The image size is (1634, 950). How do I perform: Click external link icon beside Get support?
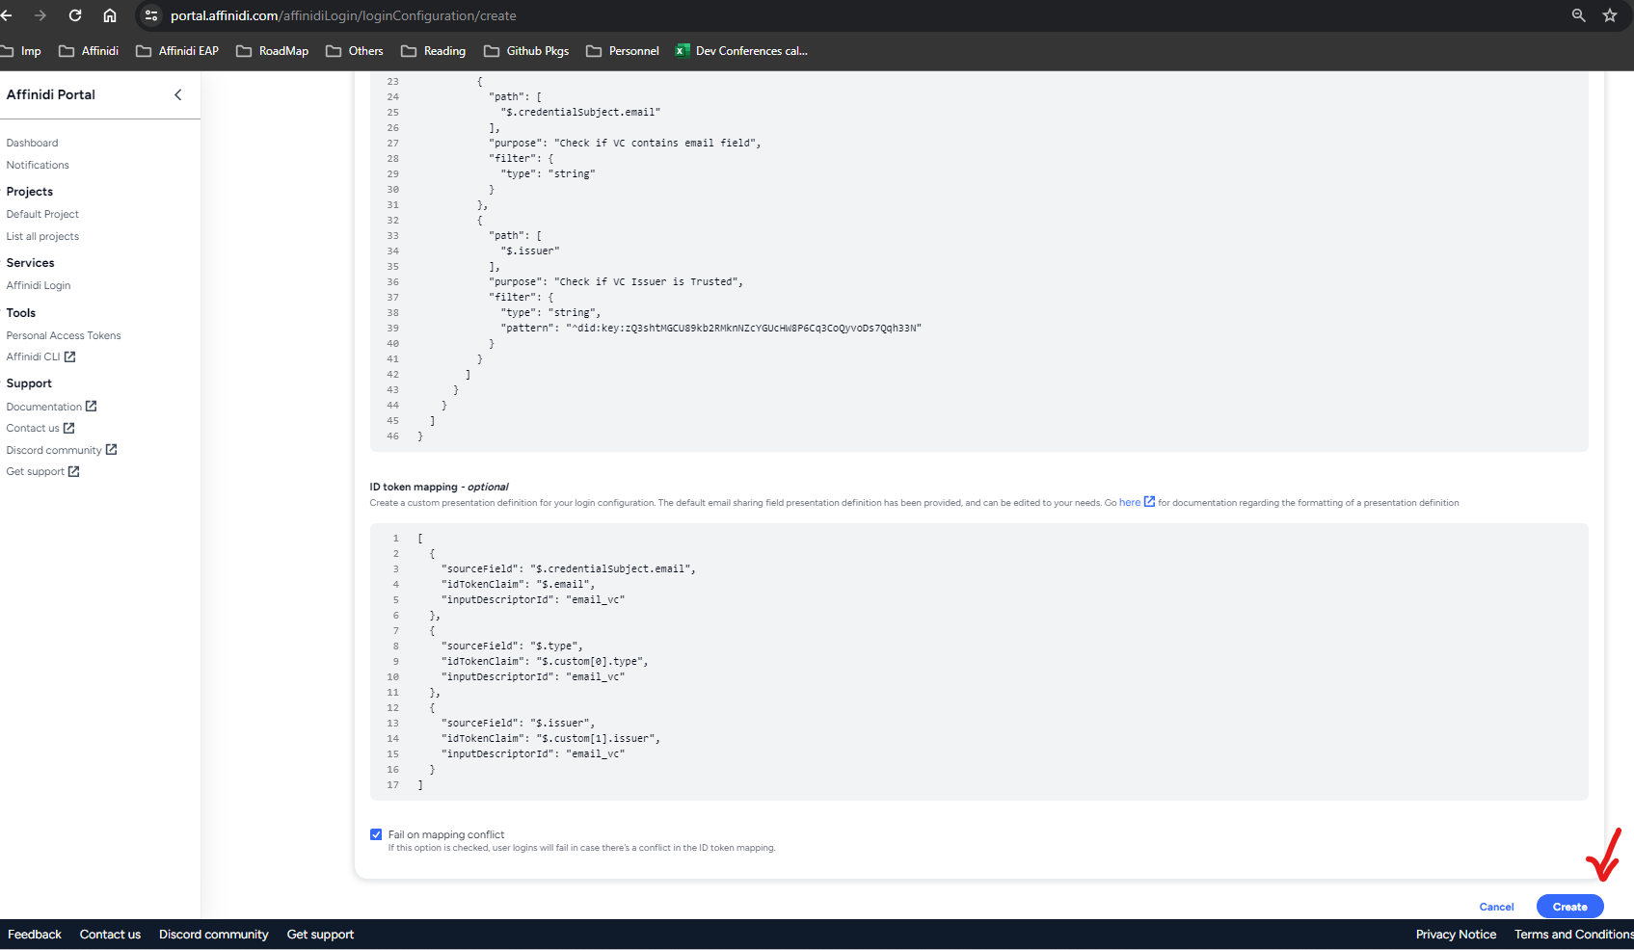pos(73,471)
